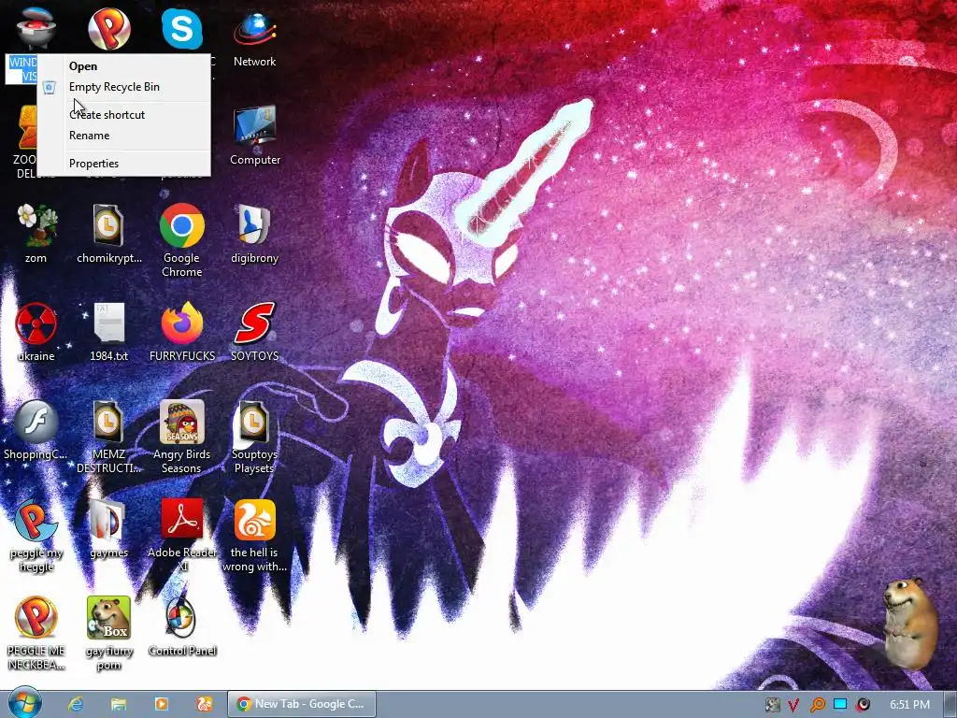This screenshot has height=718, width=957.
Task: Click the orange magnifier tray icon
Action: (817, 705)
